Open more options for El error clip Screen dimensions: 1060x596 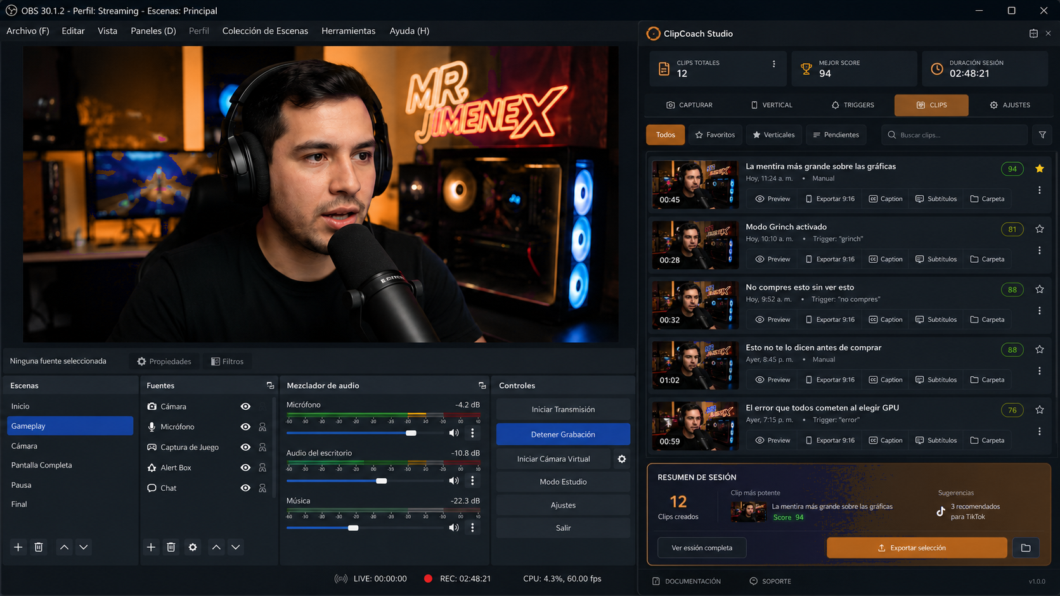pos(1040,431)
